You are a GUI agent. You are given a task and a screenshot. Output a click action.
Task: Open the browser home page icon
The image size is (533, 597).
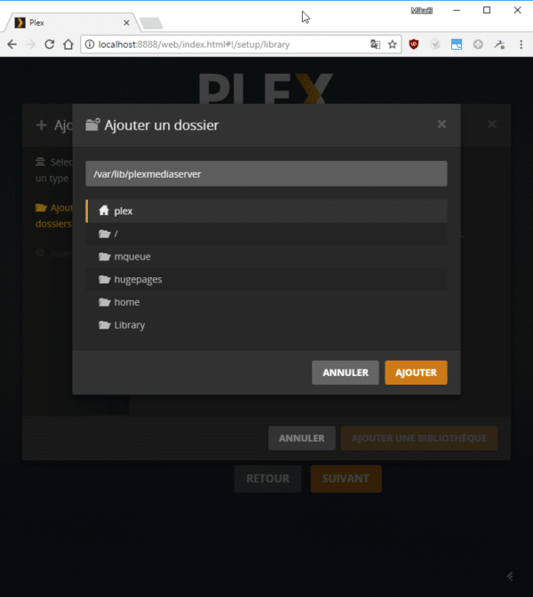68,44
